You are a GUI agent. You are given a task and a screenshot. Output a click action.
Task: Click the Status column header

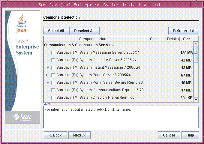pyautogui.click(x=155, y=39)
